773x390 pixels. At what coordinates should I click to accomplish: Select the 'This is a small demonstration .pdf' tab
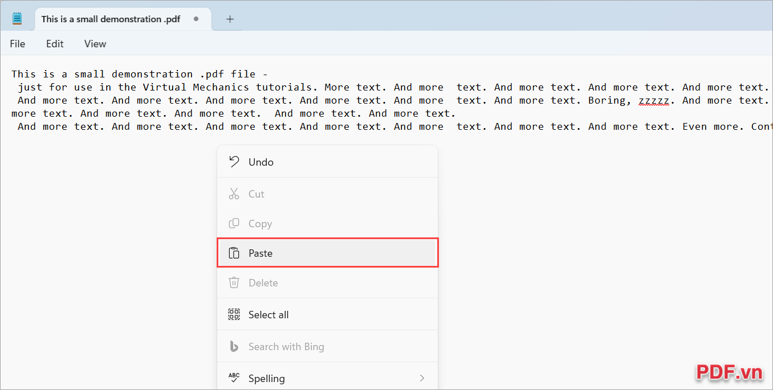[123, 19]
